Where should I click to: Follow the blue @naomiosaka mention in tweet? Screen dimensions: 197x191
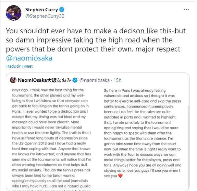coord(29,58)
